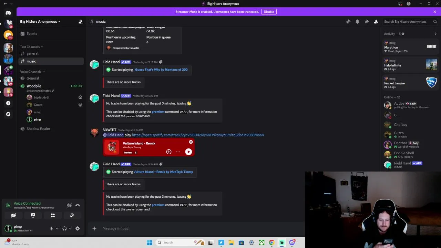Dismiss the Streamer Mode banner
441x248 pixels.
point(435,12)
